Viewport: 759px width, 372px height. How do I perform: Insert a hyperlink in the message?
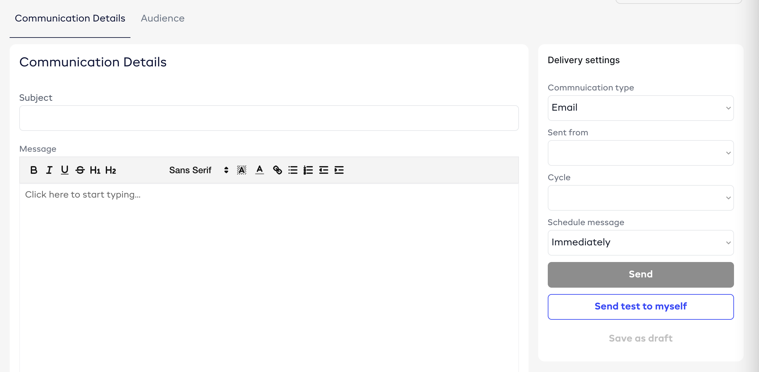pos(277,170)
